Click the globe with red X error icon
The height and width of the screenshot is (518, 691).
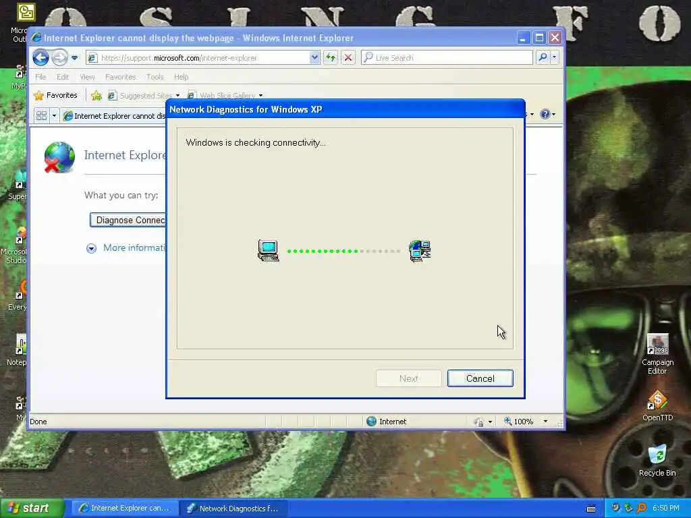click(59, 157)
